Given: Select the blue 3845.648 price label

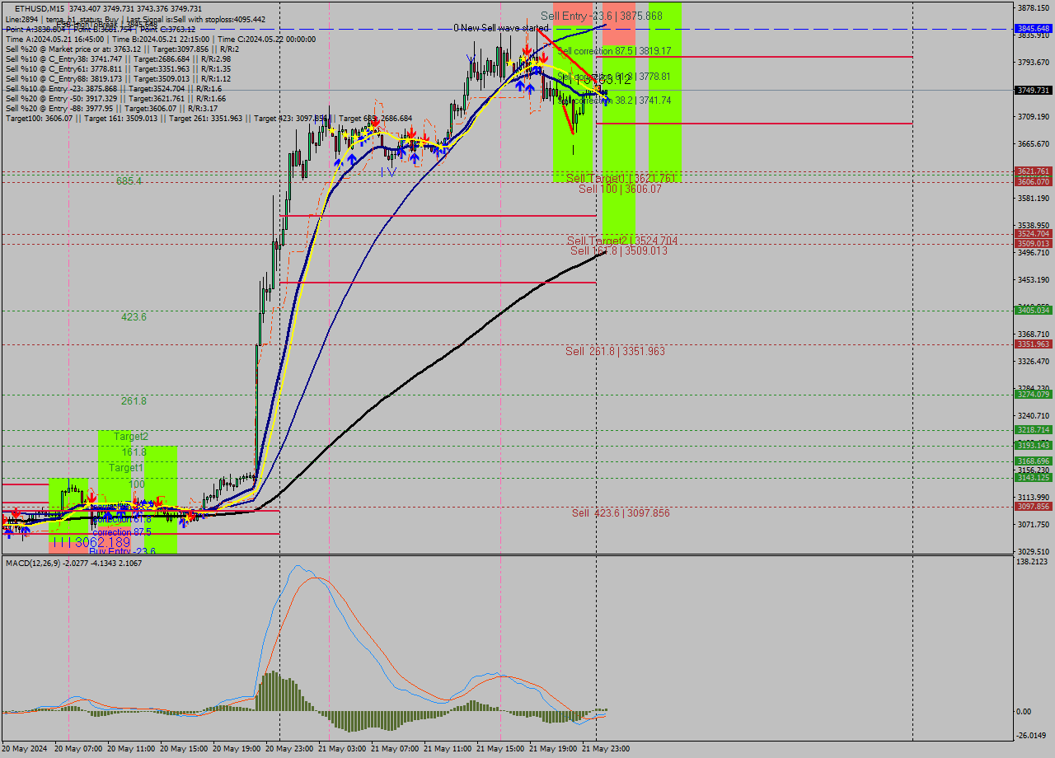Looking at the screenshot, I should click(1033, 28).
